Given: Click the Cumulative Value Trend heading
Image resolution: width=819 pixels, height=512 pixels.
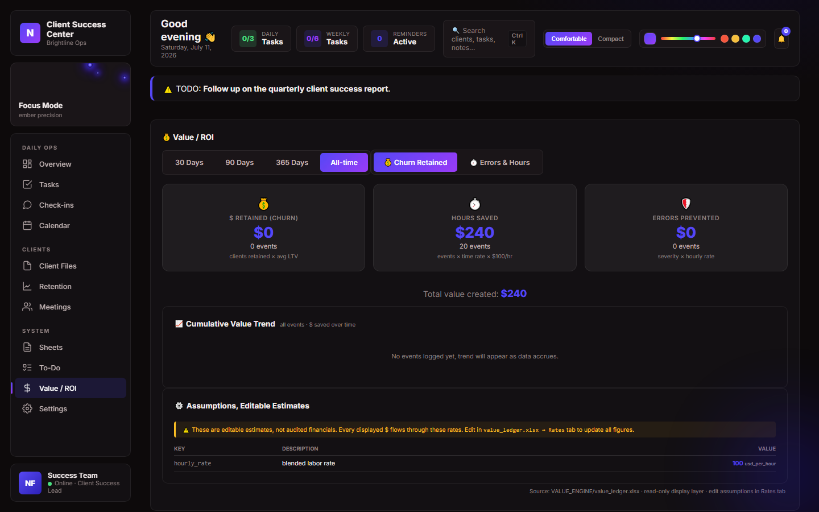Looking at the screenshot, I should click(x=230, y=324).
